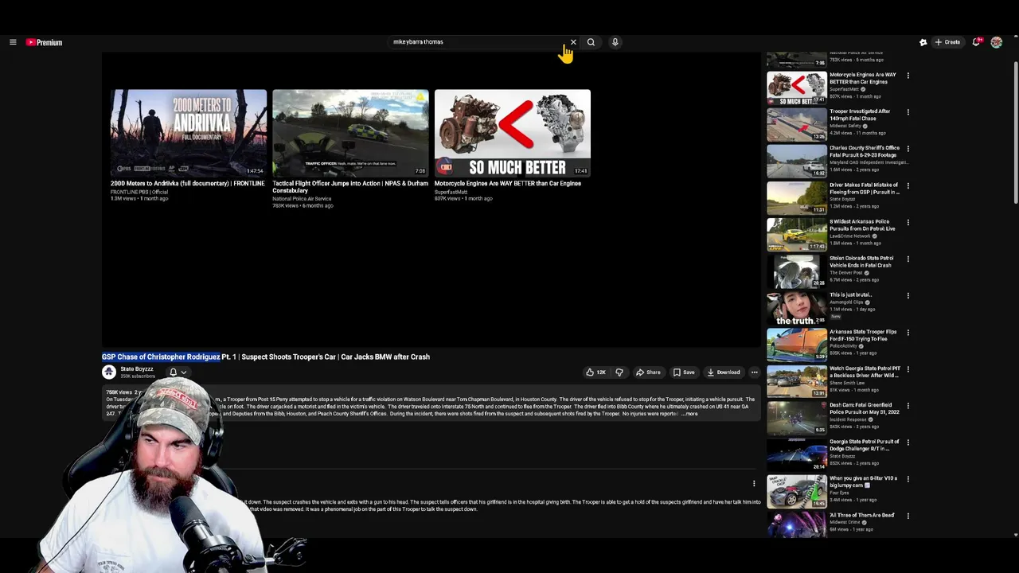Image resolution: width=1019 pixels, height=573 pixels.
Task: Download the video
Action: tap(723, 372)
